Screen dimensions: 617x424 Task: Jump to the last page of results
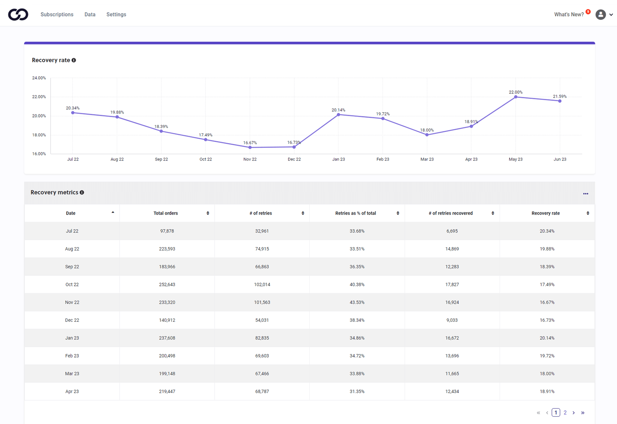tap(583, 412)
